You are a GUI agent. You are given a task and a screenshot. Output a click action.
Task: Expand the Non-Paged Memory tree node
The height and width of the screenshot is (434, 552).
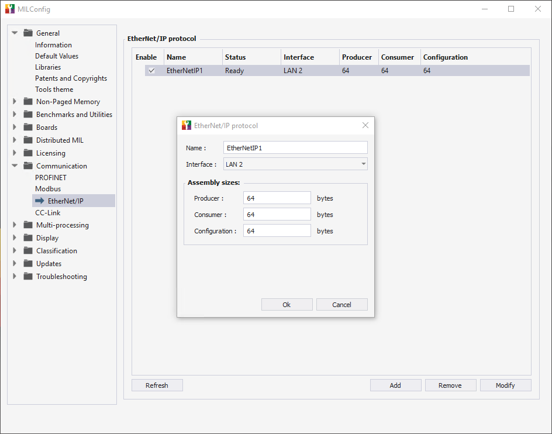15,102
